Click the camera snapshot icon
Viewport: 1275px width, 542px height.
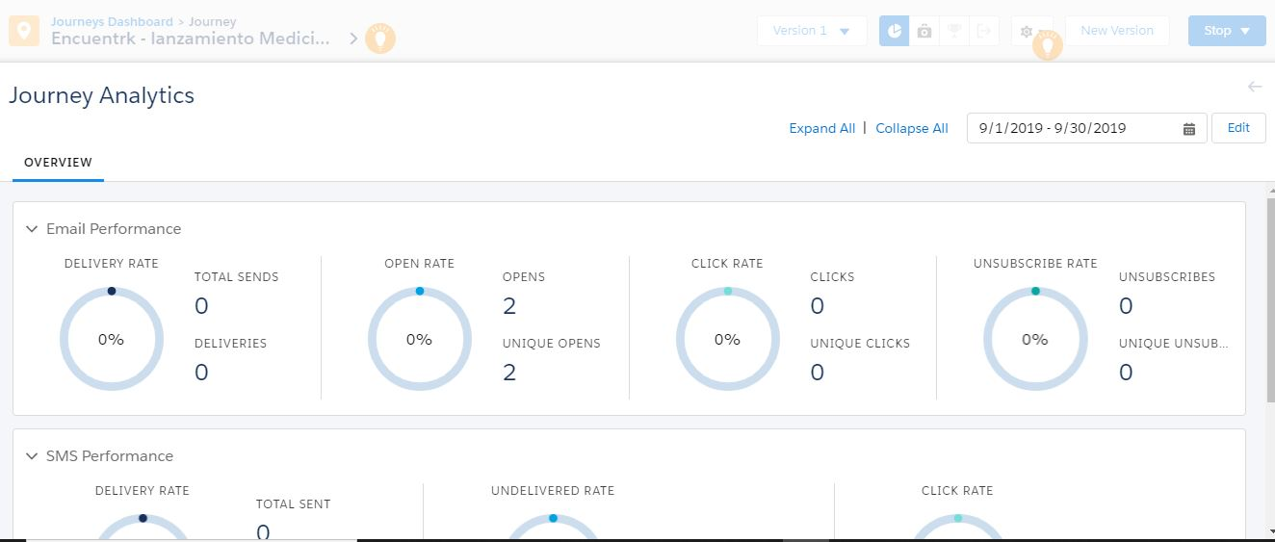[x=924, y=31]
